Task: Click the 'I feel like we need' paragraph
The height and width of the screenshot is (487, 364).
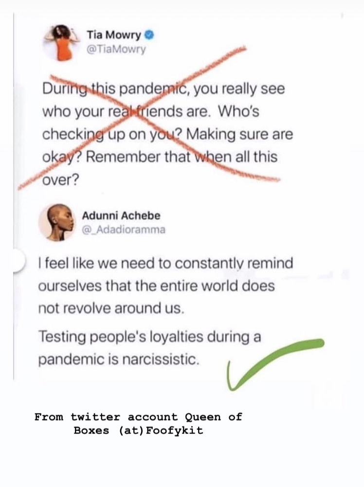Action: [x=165, y=264]
